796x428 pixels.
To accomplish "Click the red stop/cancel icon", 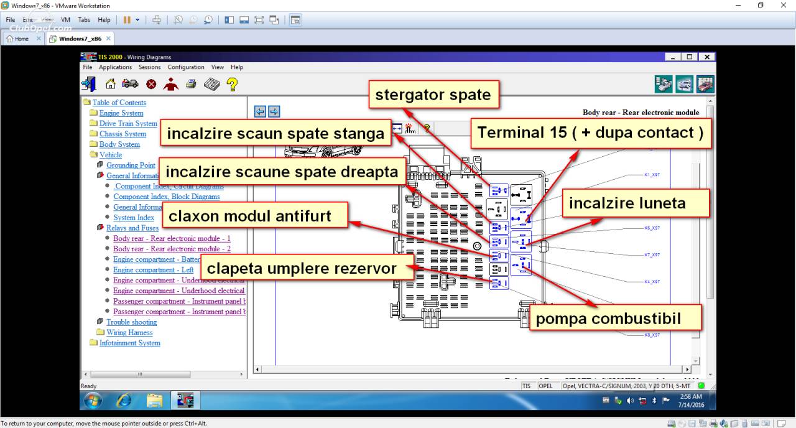I will pyautogui.click(x=151, y=84).
